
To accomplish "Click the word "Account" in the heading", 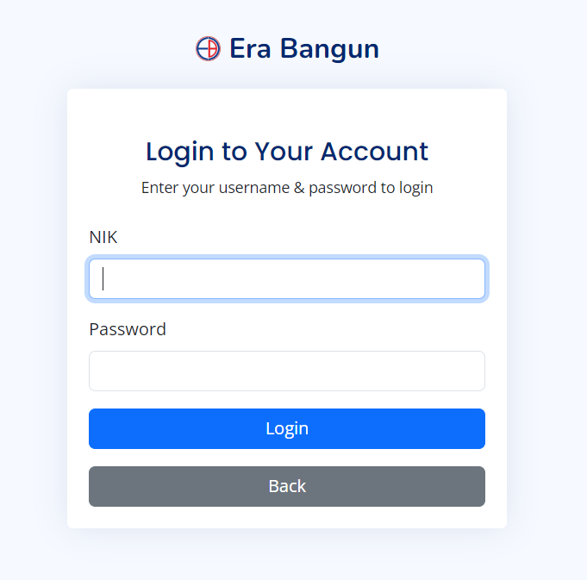I will click(x=374, y=151).
